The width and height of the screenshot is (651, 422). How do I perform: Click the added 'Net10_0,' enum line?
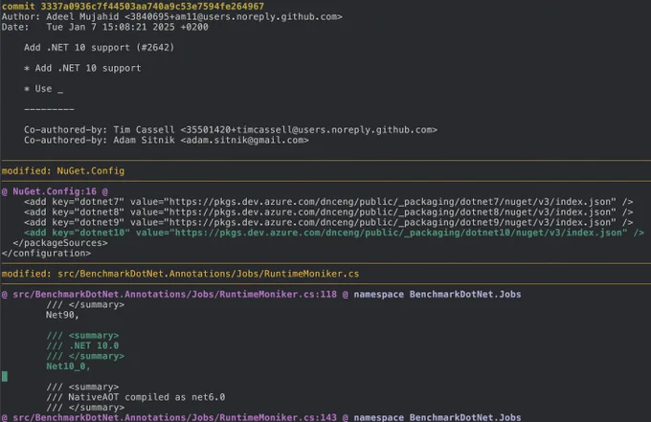(68, 366)
